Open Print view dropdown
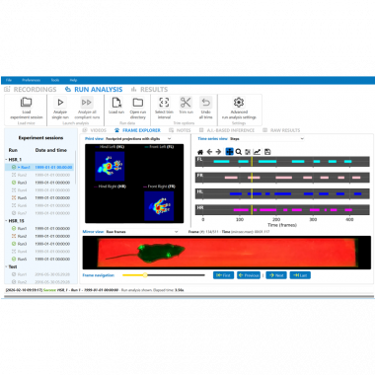The height and width of the screenshot is (375, 375). [x=138, y=139]
